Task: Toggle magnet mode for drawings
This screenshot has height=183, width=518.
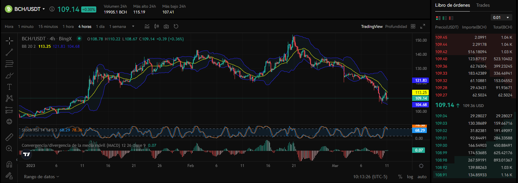Action: click(x=9, y=164)
